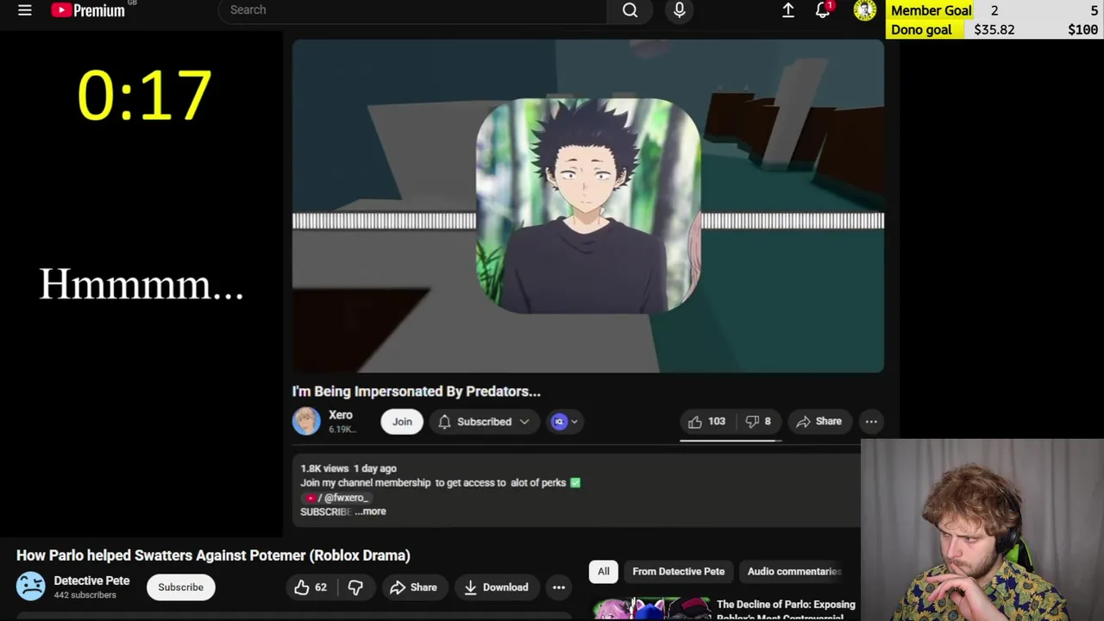Open more actions for Parlo video
The height and width of the screenshot is (621, 1104).
pyautogui.click(x=559, y=587)
